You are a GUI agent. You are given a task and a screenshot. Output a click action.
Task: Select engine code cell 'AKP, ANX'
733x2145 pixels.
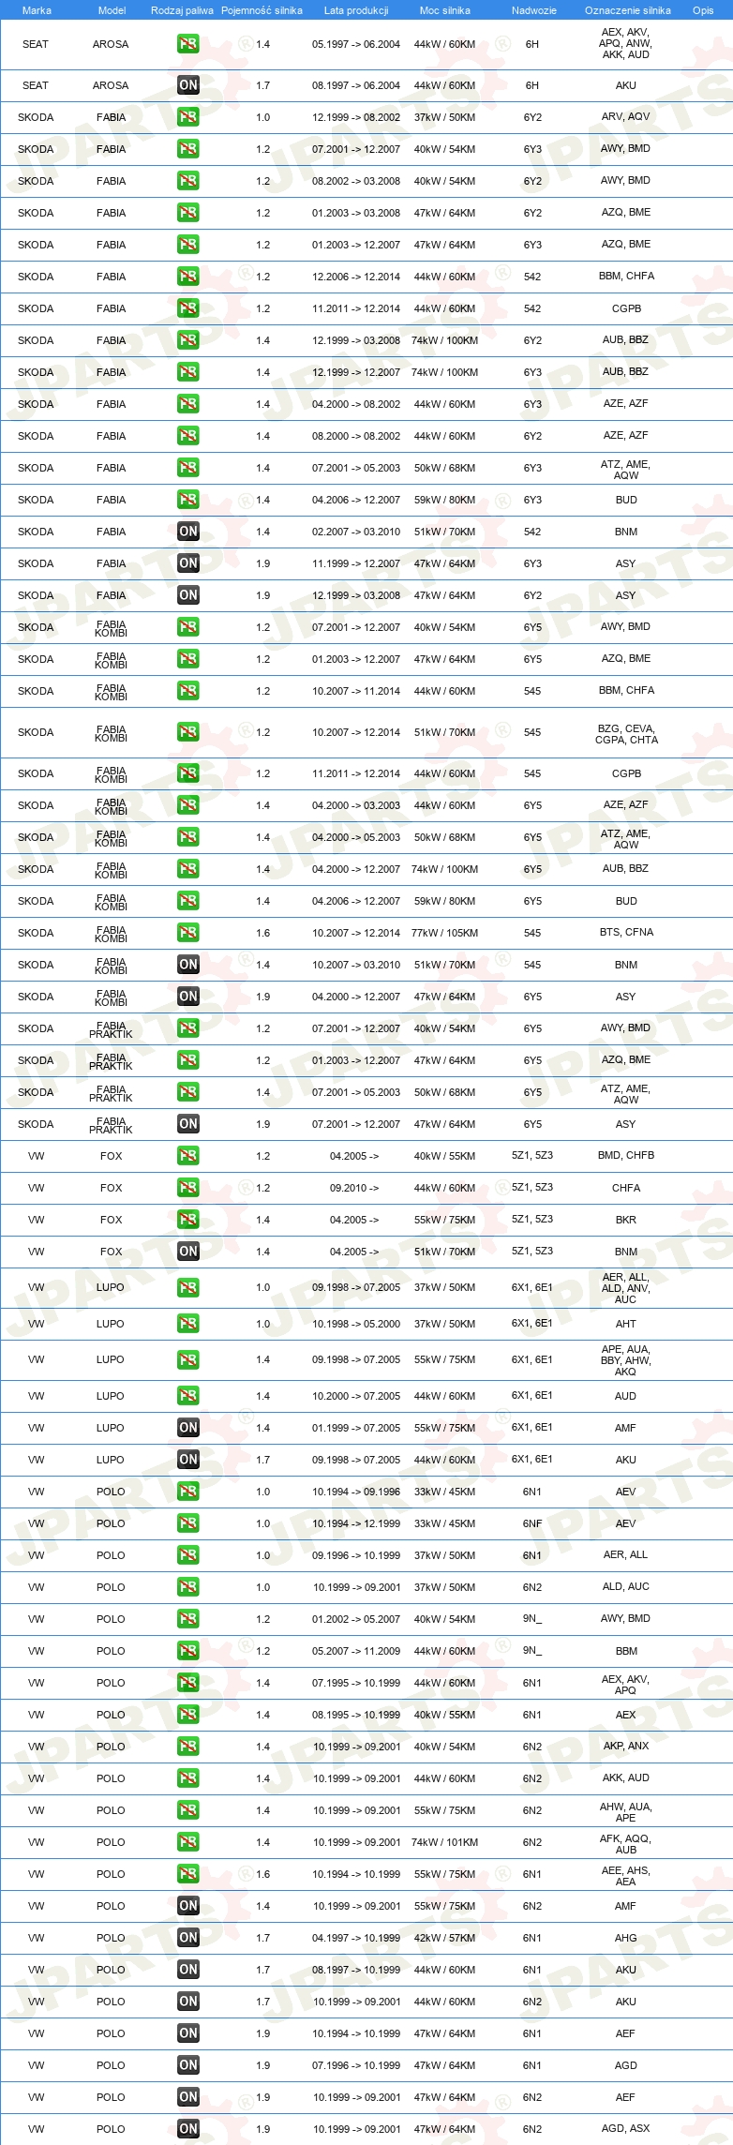tap(626, 1747)
